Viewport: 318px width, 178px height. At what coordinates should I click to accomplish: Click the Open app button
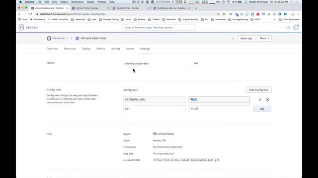(x=246, y=39)
